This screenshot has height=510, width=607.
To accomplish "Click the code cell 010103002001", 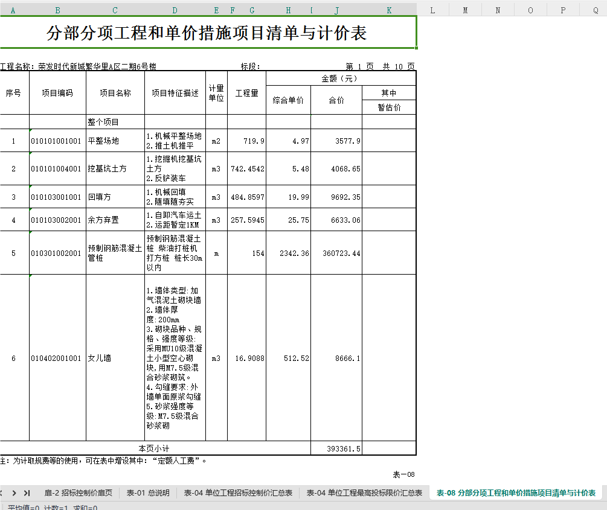I will (58, 220).
